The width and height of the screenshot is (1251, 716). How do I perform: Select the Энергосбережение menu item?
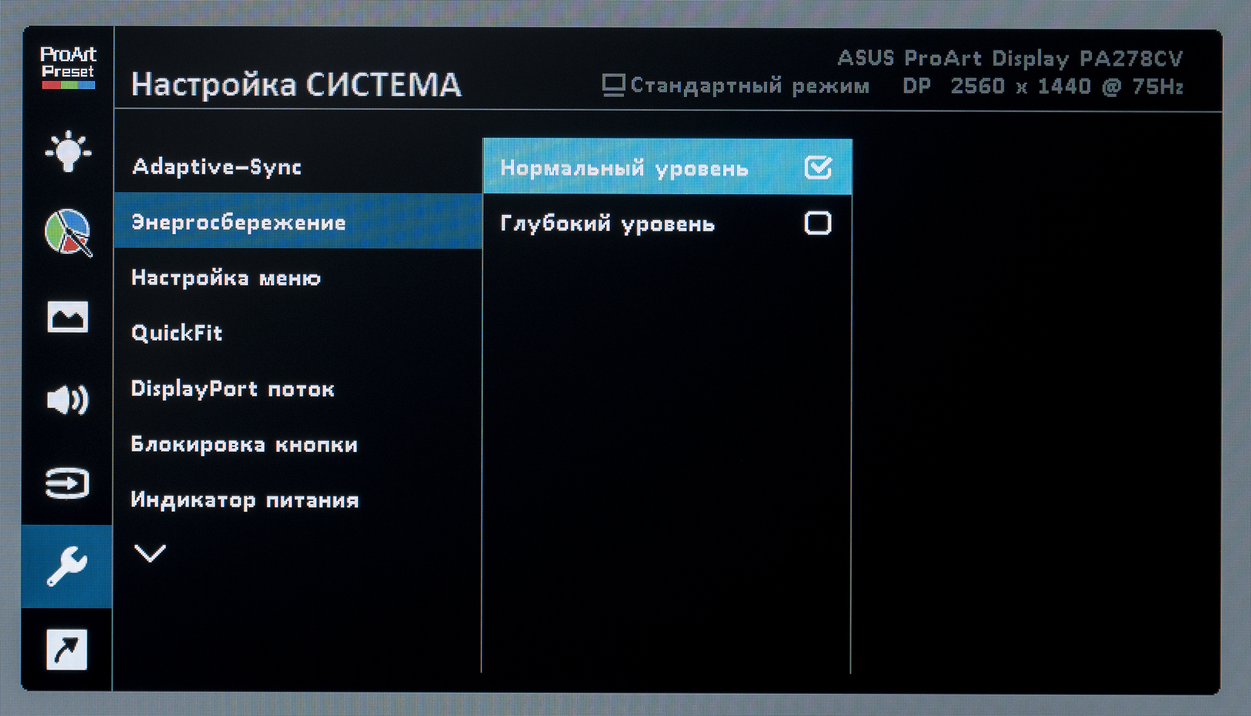click(x=238, y=223)
